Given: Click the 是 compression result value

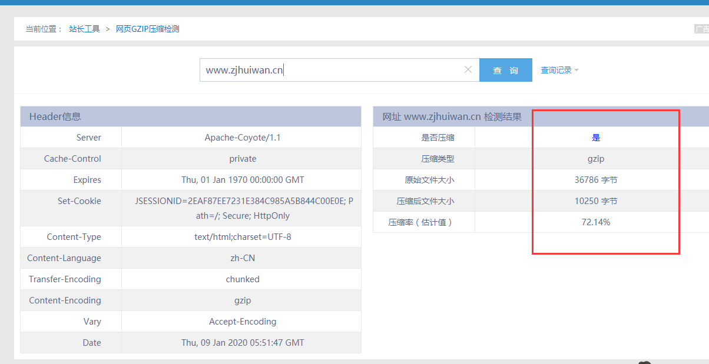Looking at the screenshot, I should tap(596, 138).
